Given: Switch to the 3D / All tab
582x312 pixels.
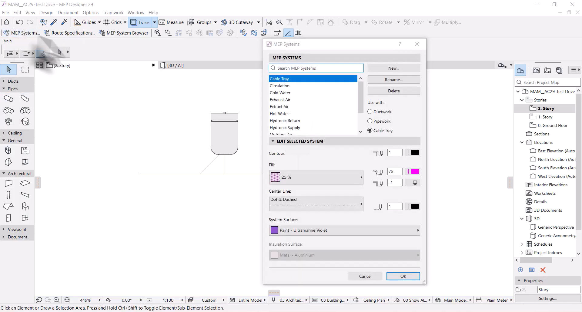Looking at the screenshot, I should 176,65.
